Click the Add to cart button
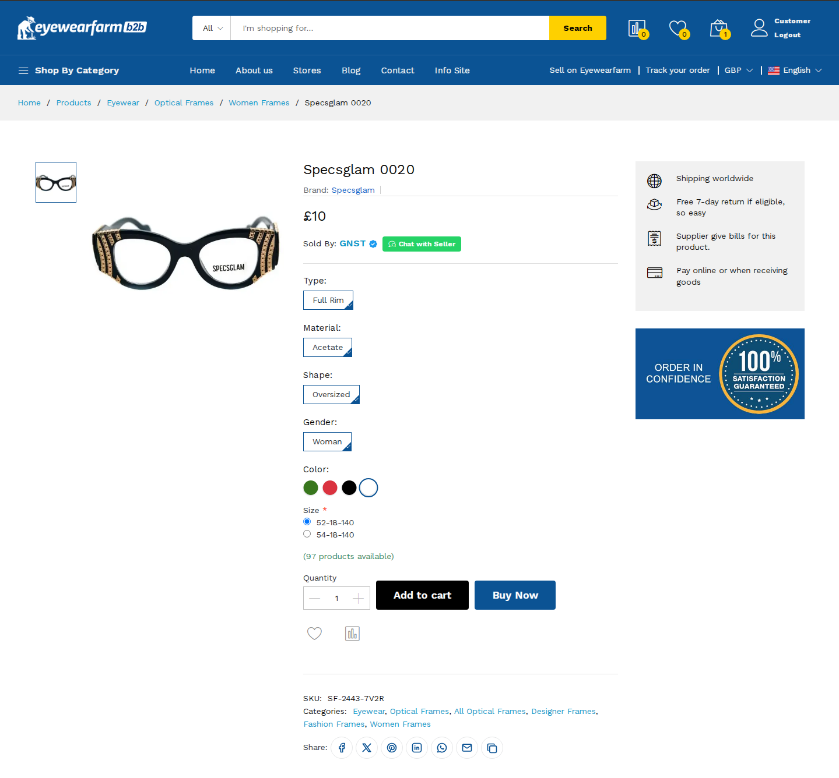 pos(422,595)
